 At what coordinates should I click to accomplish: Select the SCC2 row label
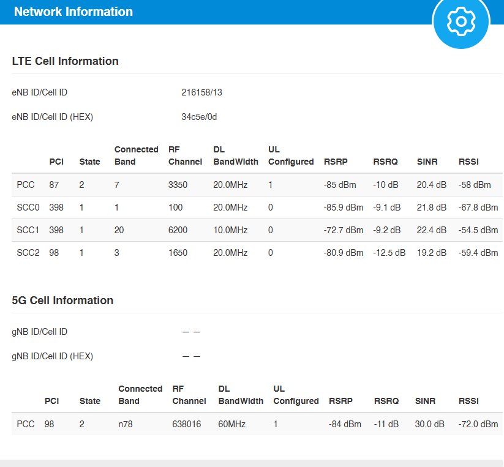(28, 253)
